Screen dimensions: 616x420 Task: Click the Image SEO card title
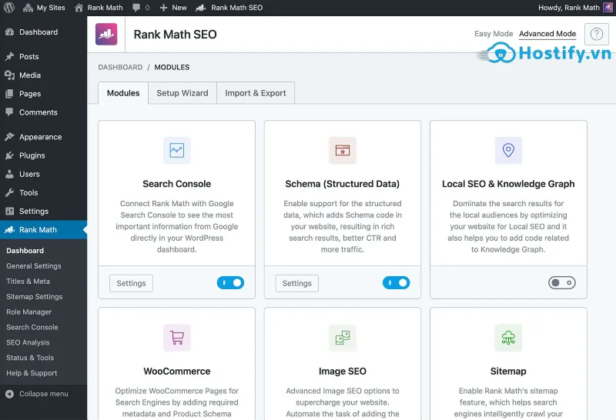[343, 371]
